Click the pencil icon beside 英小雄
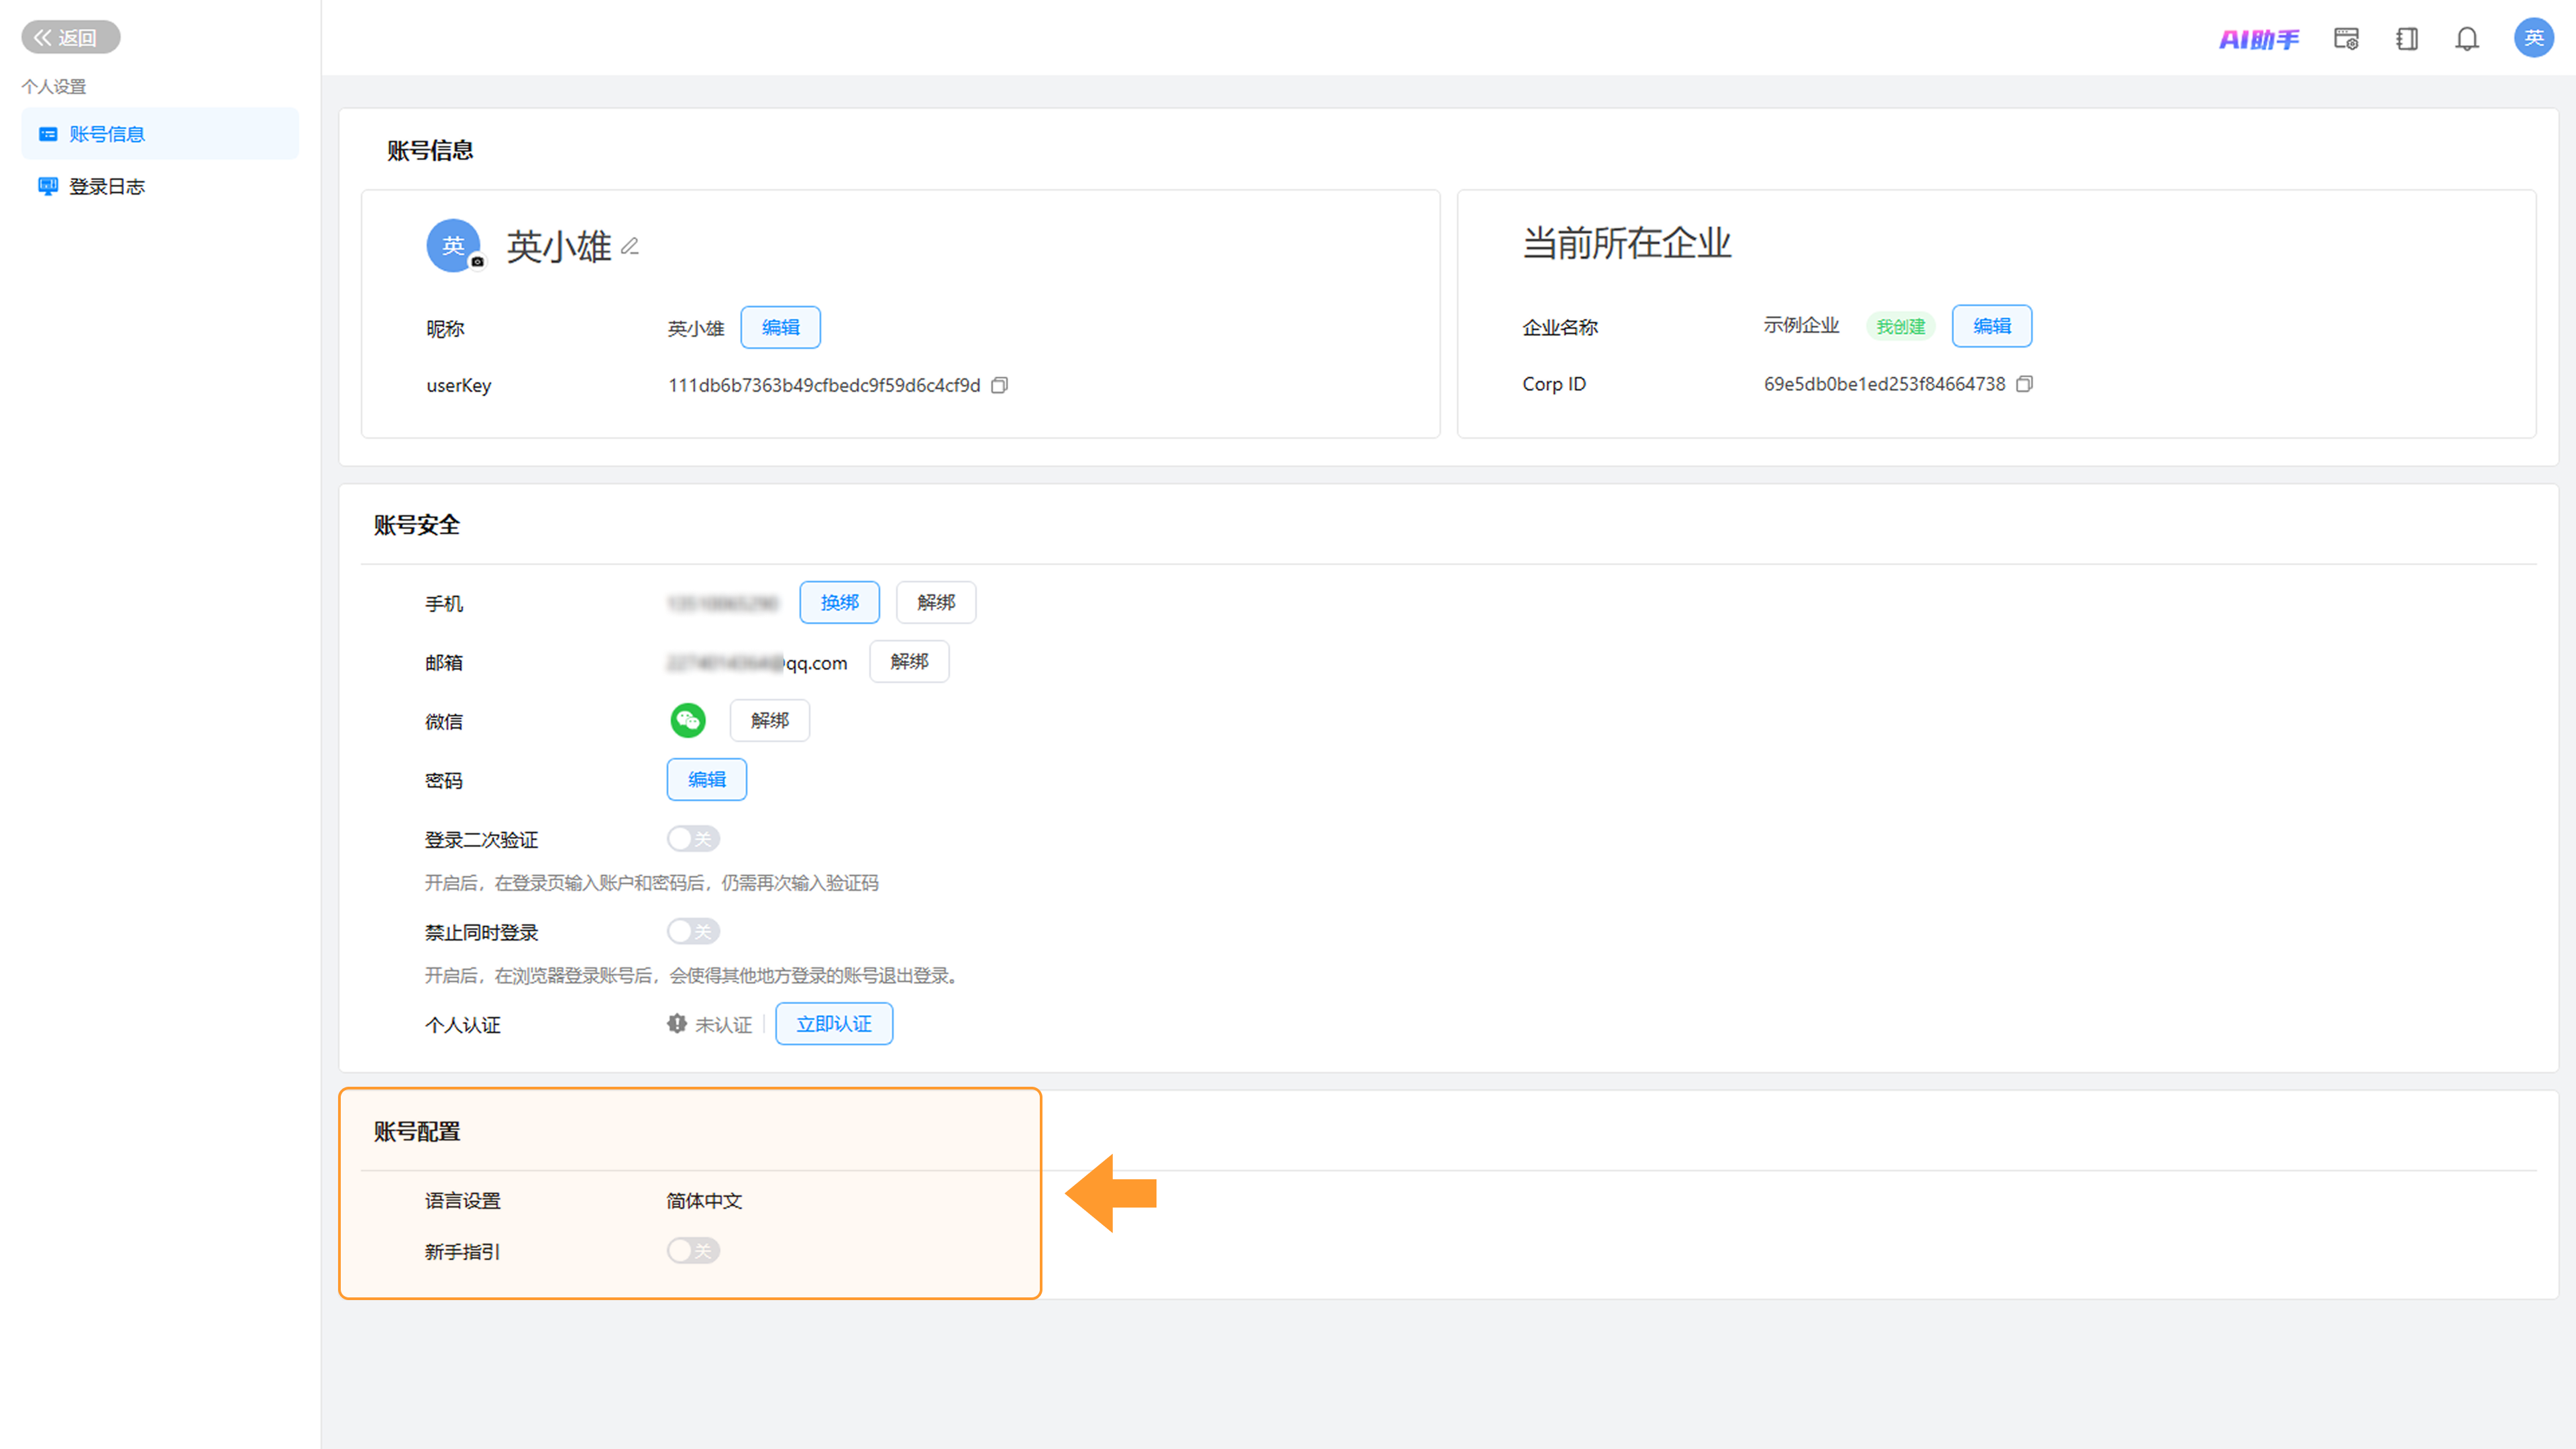Screen dimensions: 2576x1449 630,246
